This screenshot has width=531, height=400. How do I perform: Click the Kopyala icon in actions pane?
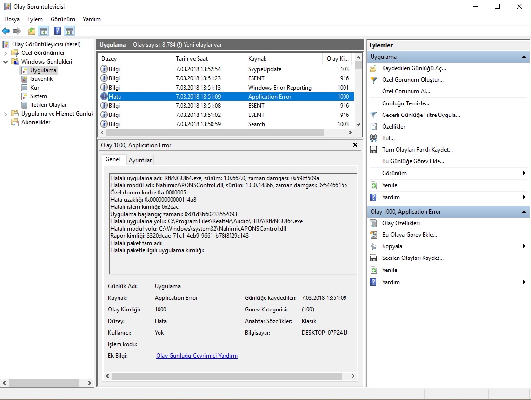[x=373, y=246]
